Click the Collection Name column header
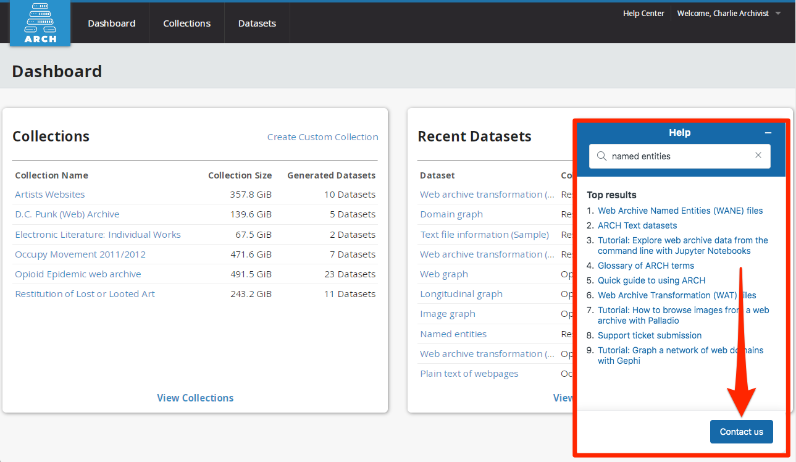Viewport: 796px width, 462px height. 51,175
